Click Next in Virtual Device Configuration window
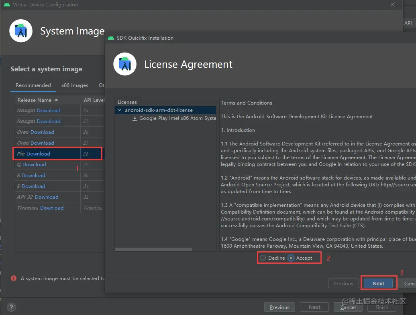The image size is (416, 315). pos(314,307)
